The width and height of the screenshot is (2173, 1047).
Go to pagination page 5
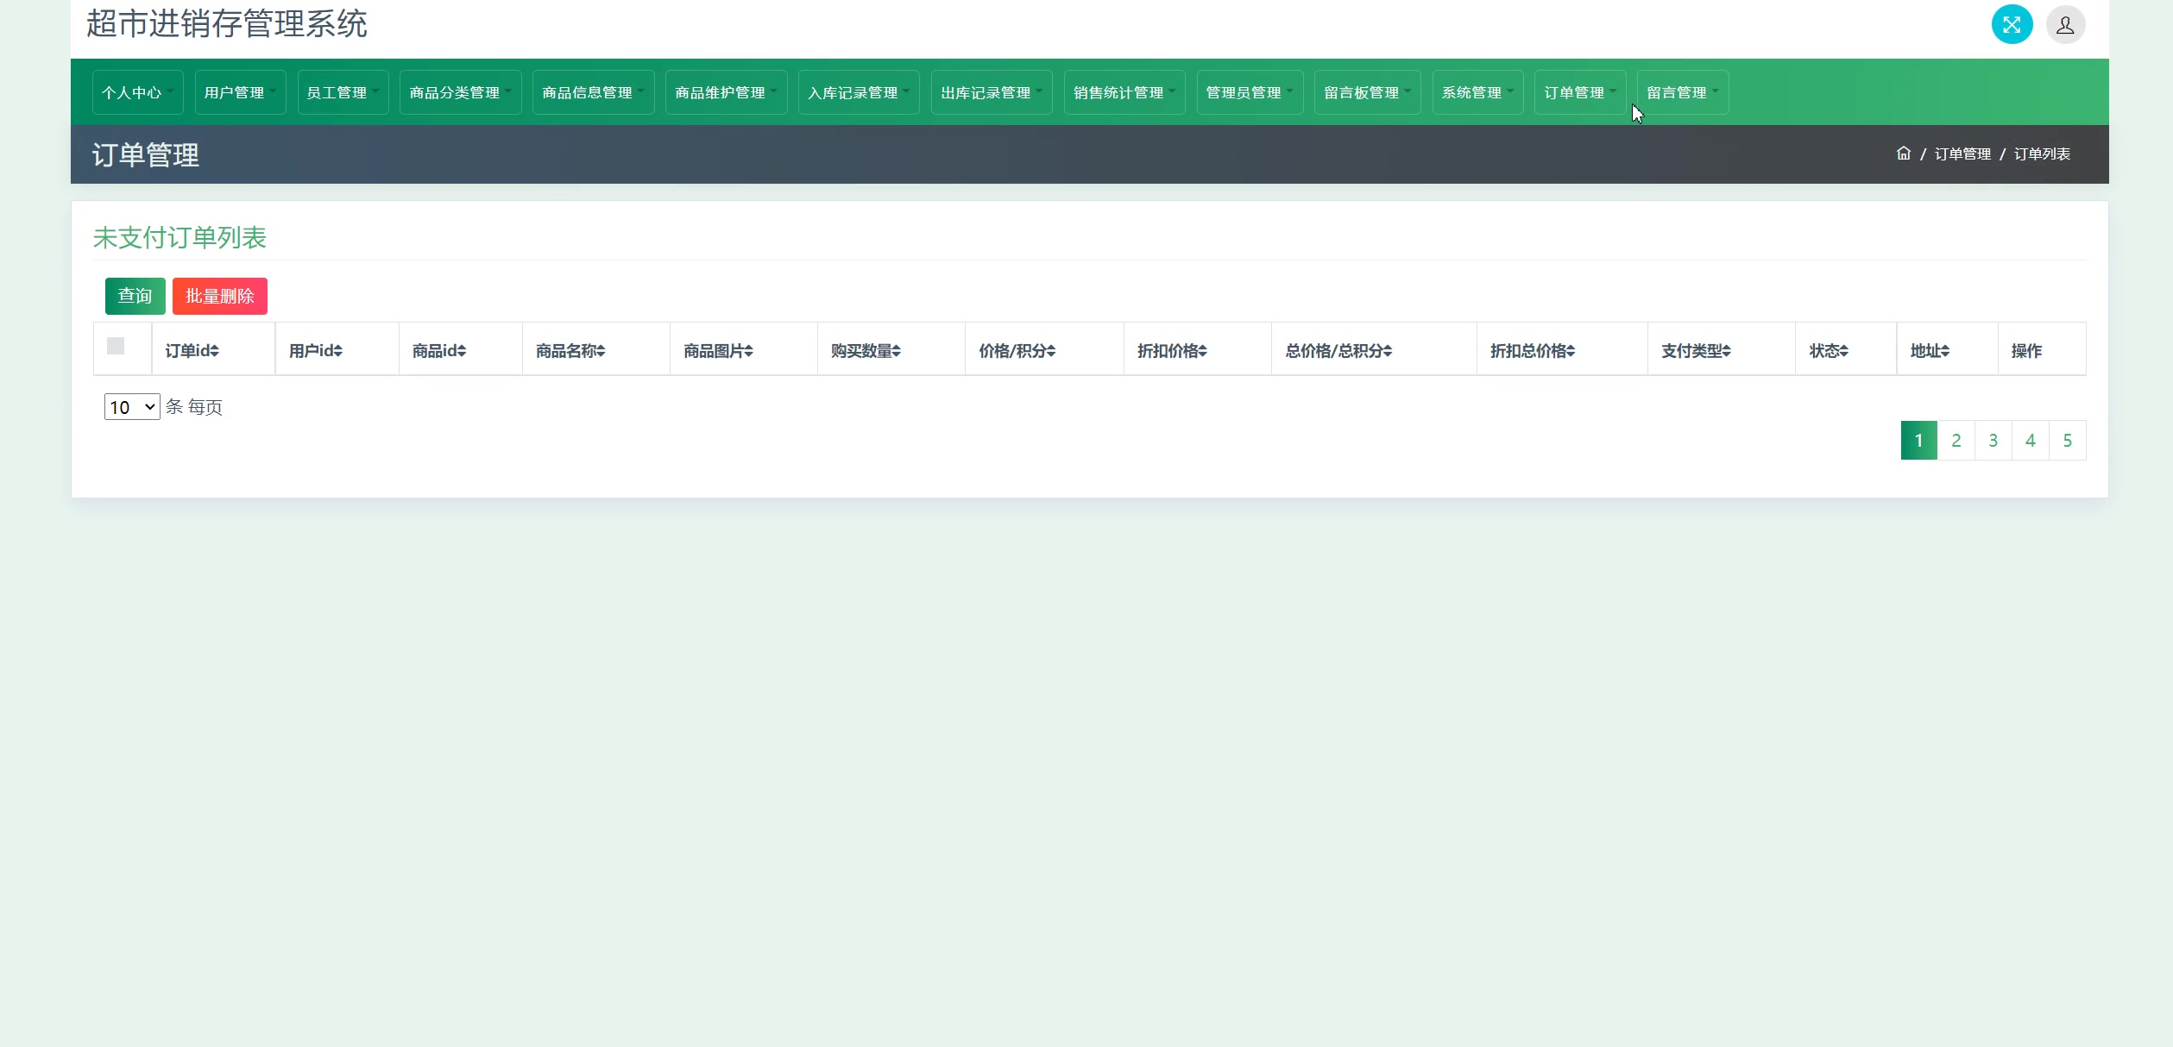click(2067, 441)
